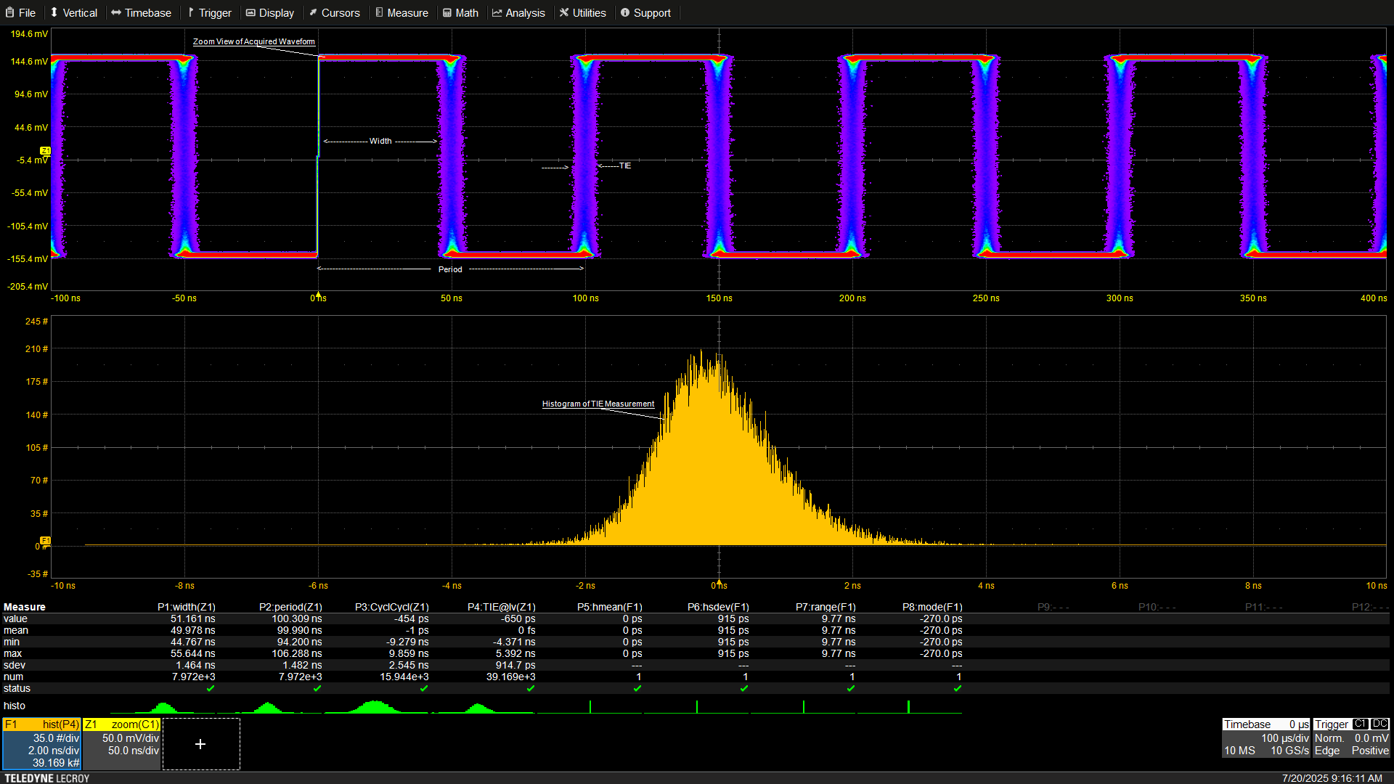Select the P2:period(Z1) column header
The width and height of the screenshot is (1394, 784).
[290, 607]
